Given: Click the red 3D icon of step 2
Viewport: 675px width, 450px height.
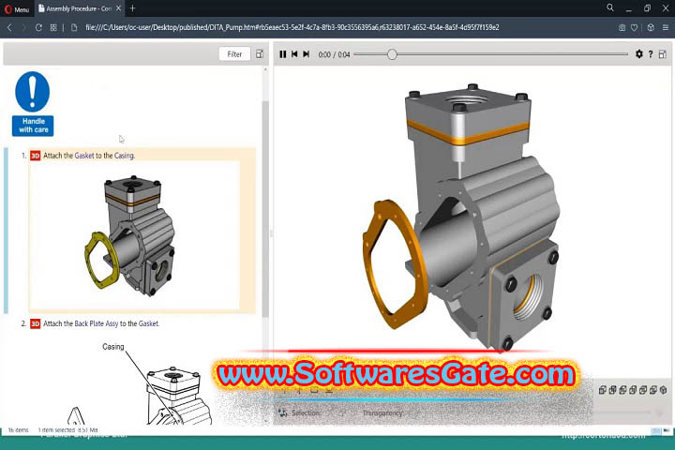Looking at the screenshot, I should 36,323.
